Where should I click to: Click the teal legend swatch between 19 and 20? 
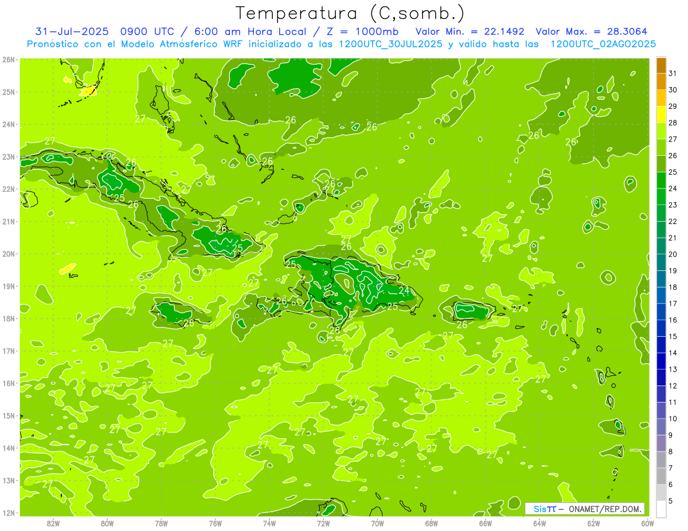[661, 262]
